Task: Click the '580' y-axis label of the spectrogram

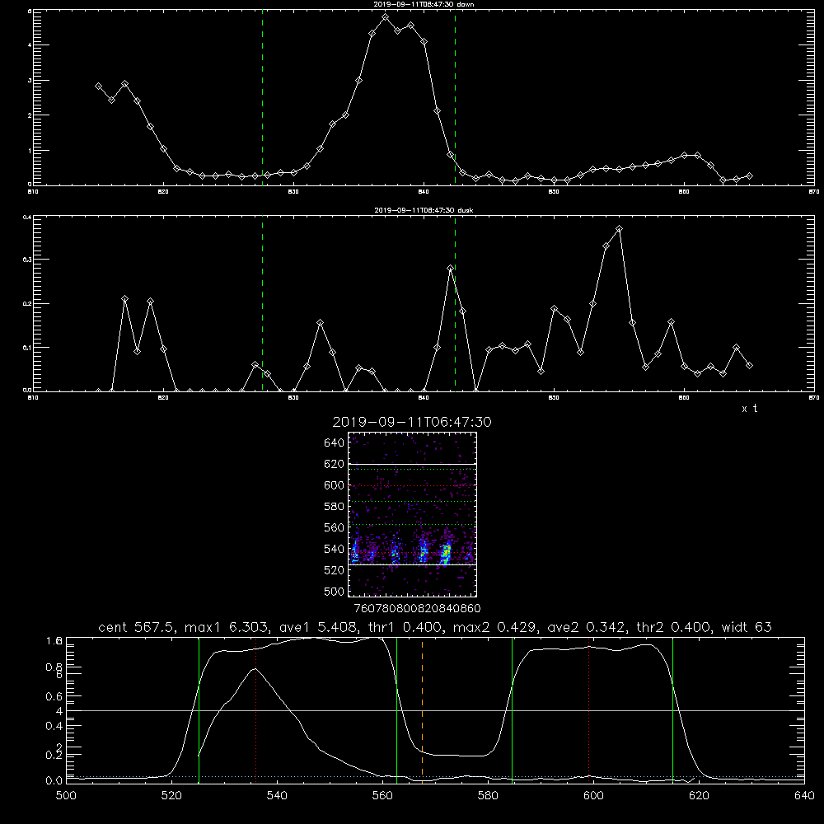Action: pos(335,507)
